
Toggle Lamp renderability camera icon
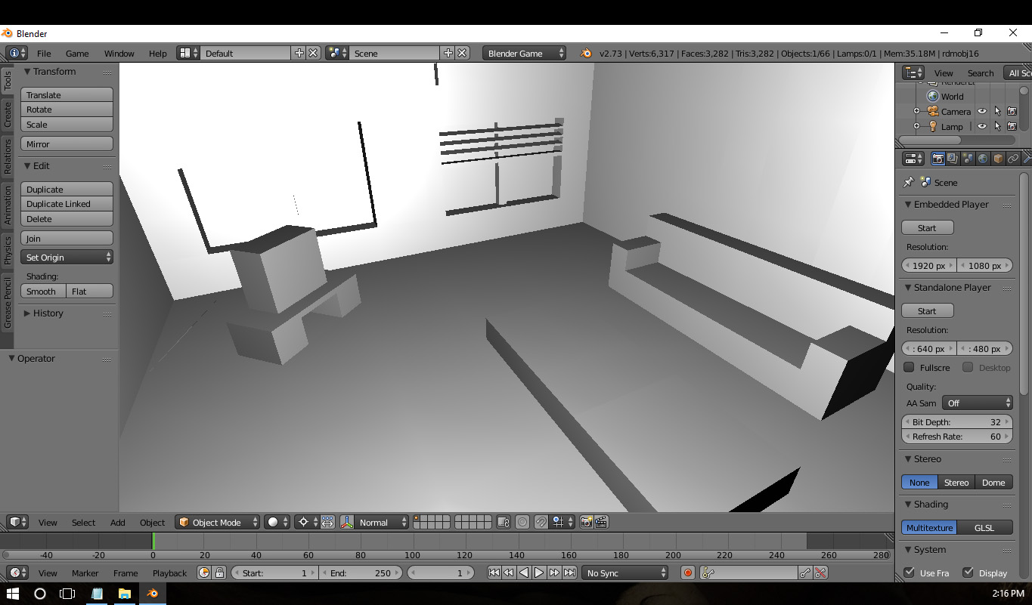pyautogui.click(x=1012, y=126)
